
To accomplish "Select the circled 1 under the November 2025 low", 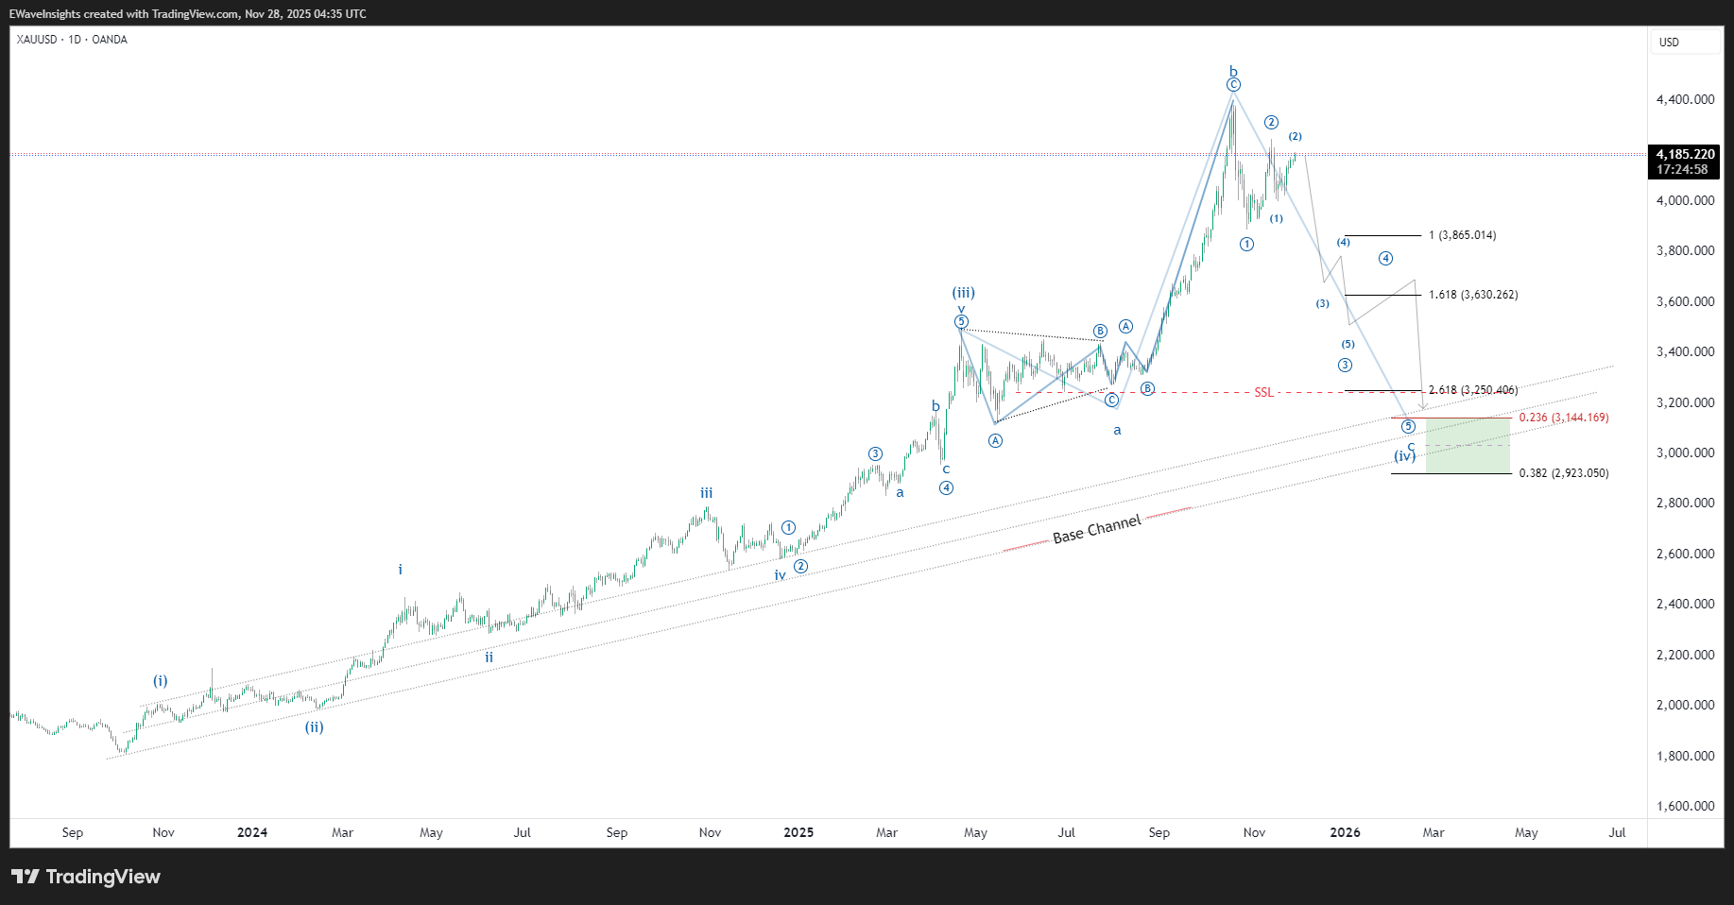I will coord(1246,244).
